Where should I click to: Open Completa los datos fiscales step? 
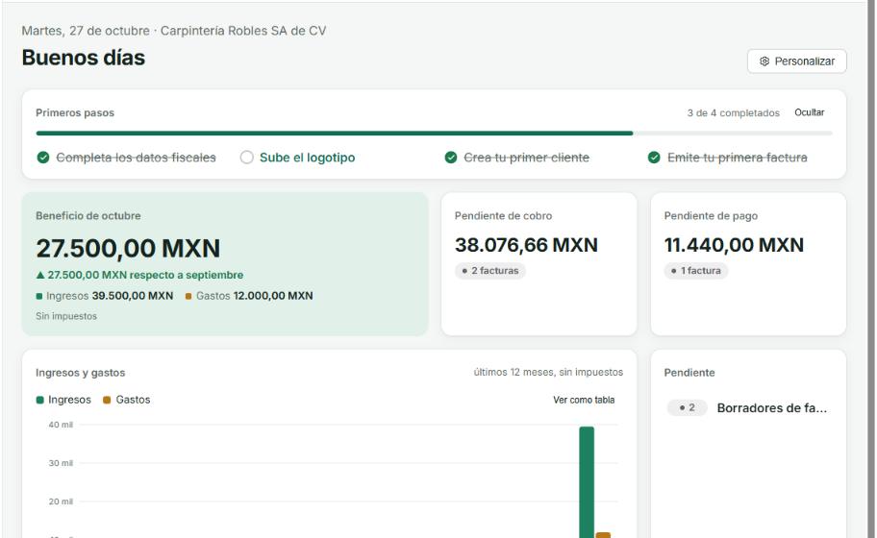click(136, 158)
